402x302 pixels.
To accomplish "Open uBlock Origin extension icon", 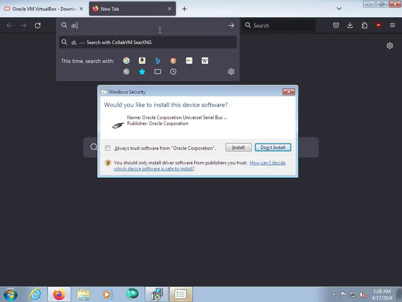I will (x=378, y=25).
